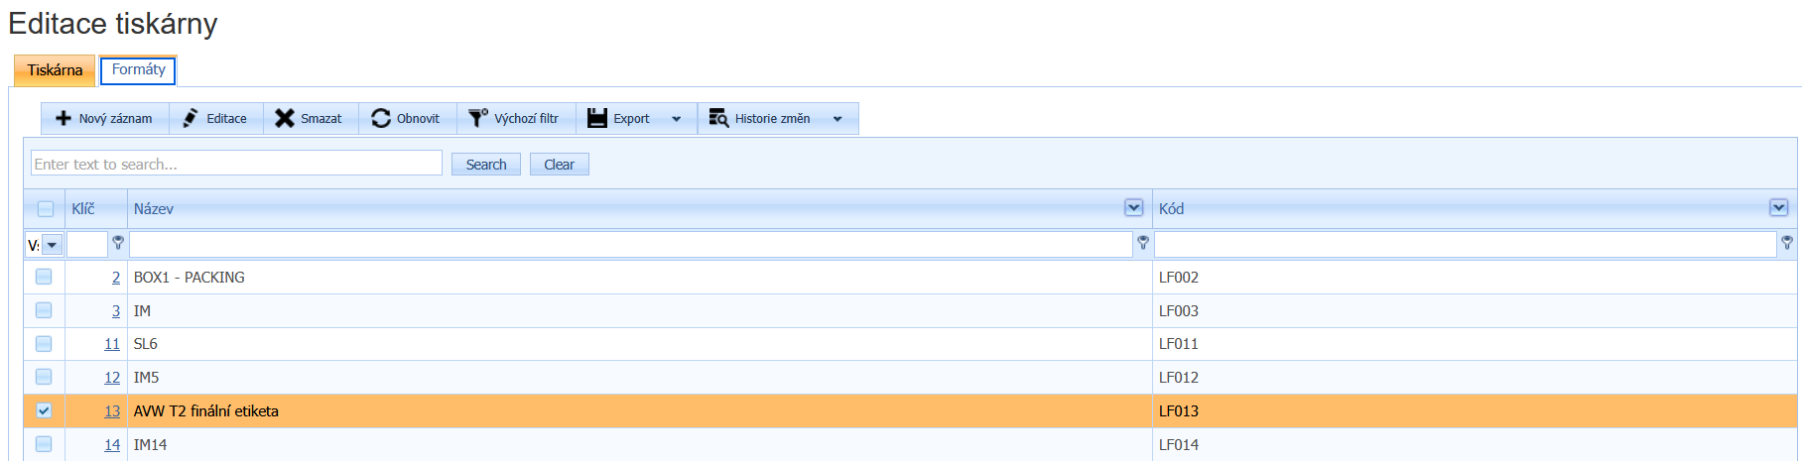
Task: Switch to the Formáty tab
Action: pos(138,70)
